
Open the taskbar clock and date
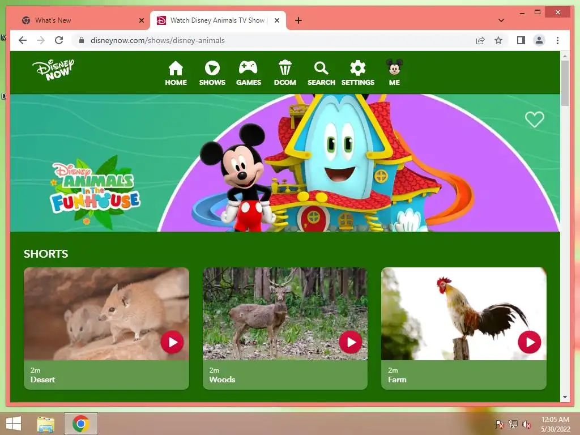[x=555, y=424]
